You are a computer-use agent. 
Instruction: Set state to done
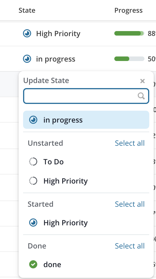[86, 264]
